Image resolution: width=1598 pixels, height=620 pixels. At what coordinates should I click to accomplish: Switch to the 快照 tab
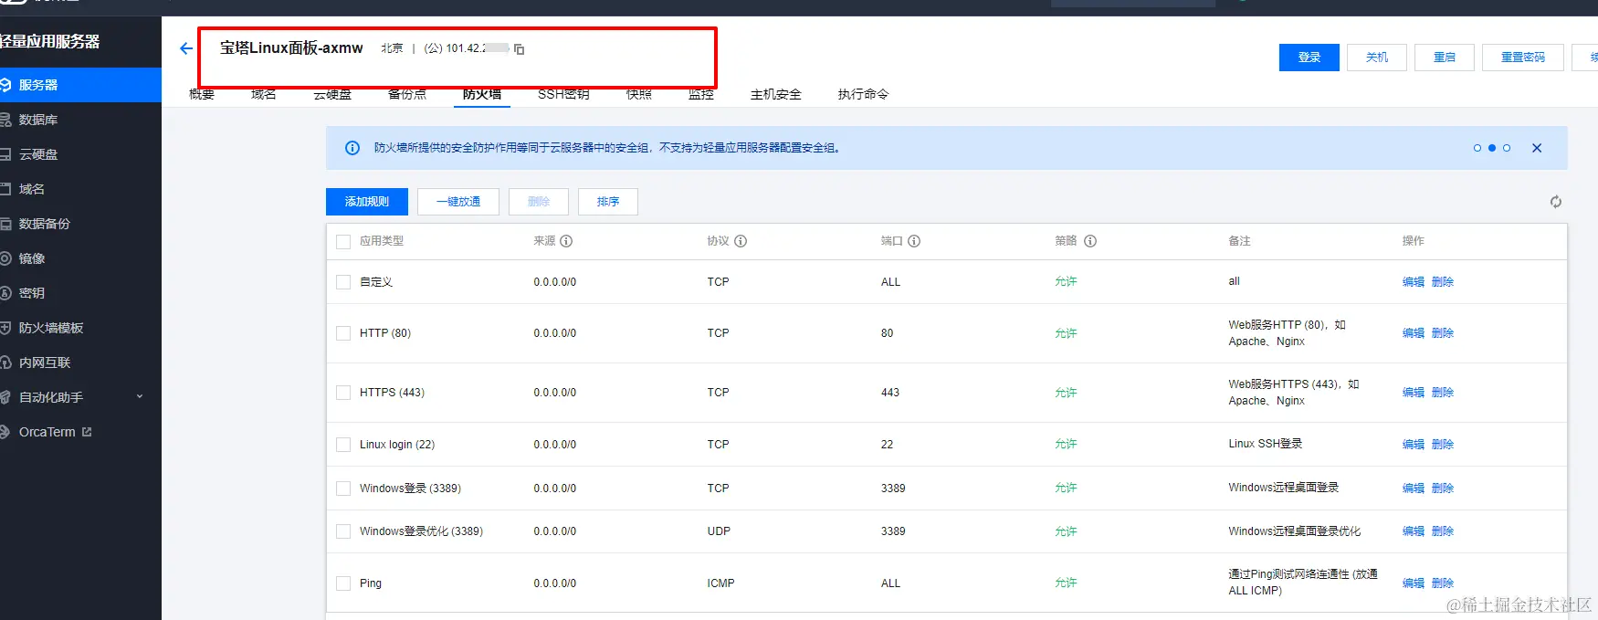[x=639, y=94]
